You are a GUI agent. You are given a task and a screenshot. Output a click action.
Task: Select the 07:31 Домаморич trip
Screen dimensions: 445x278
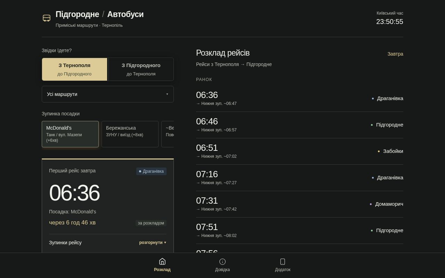[300, 204]
